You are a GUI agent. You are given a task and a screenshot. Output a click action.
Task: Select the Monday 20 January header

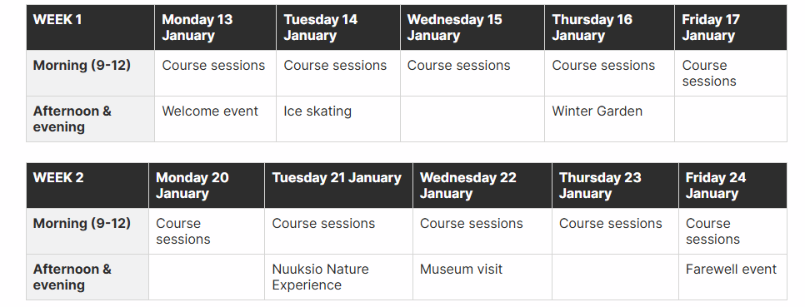click(x=207, y=186)
